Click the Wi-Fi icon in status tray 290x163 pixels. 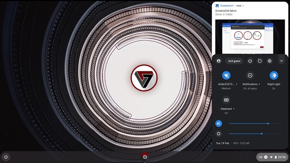(271, 157)
